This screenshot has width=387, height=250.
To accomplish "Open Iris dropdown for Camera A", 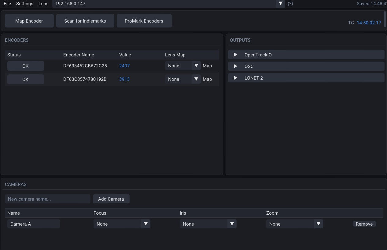I will click(x=208, y=224).
